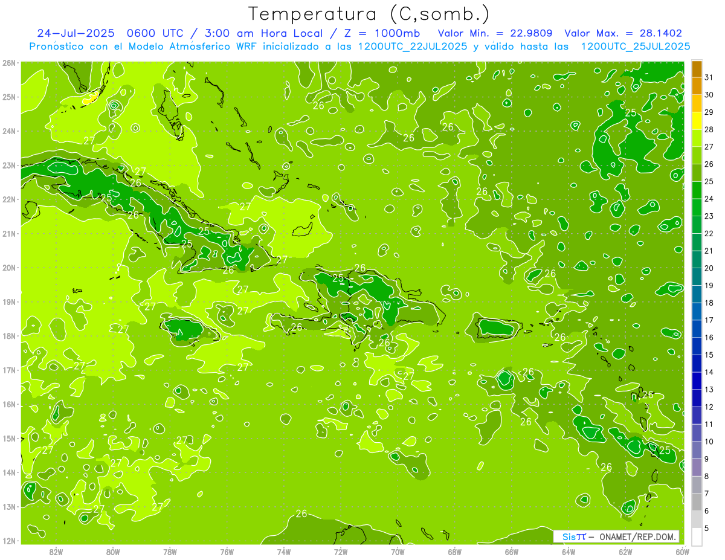This screenshot has height=560, width=725.
Task: Click the 23N latitude axis label
Action: point(9,166)
